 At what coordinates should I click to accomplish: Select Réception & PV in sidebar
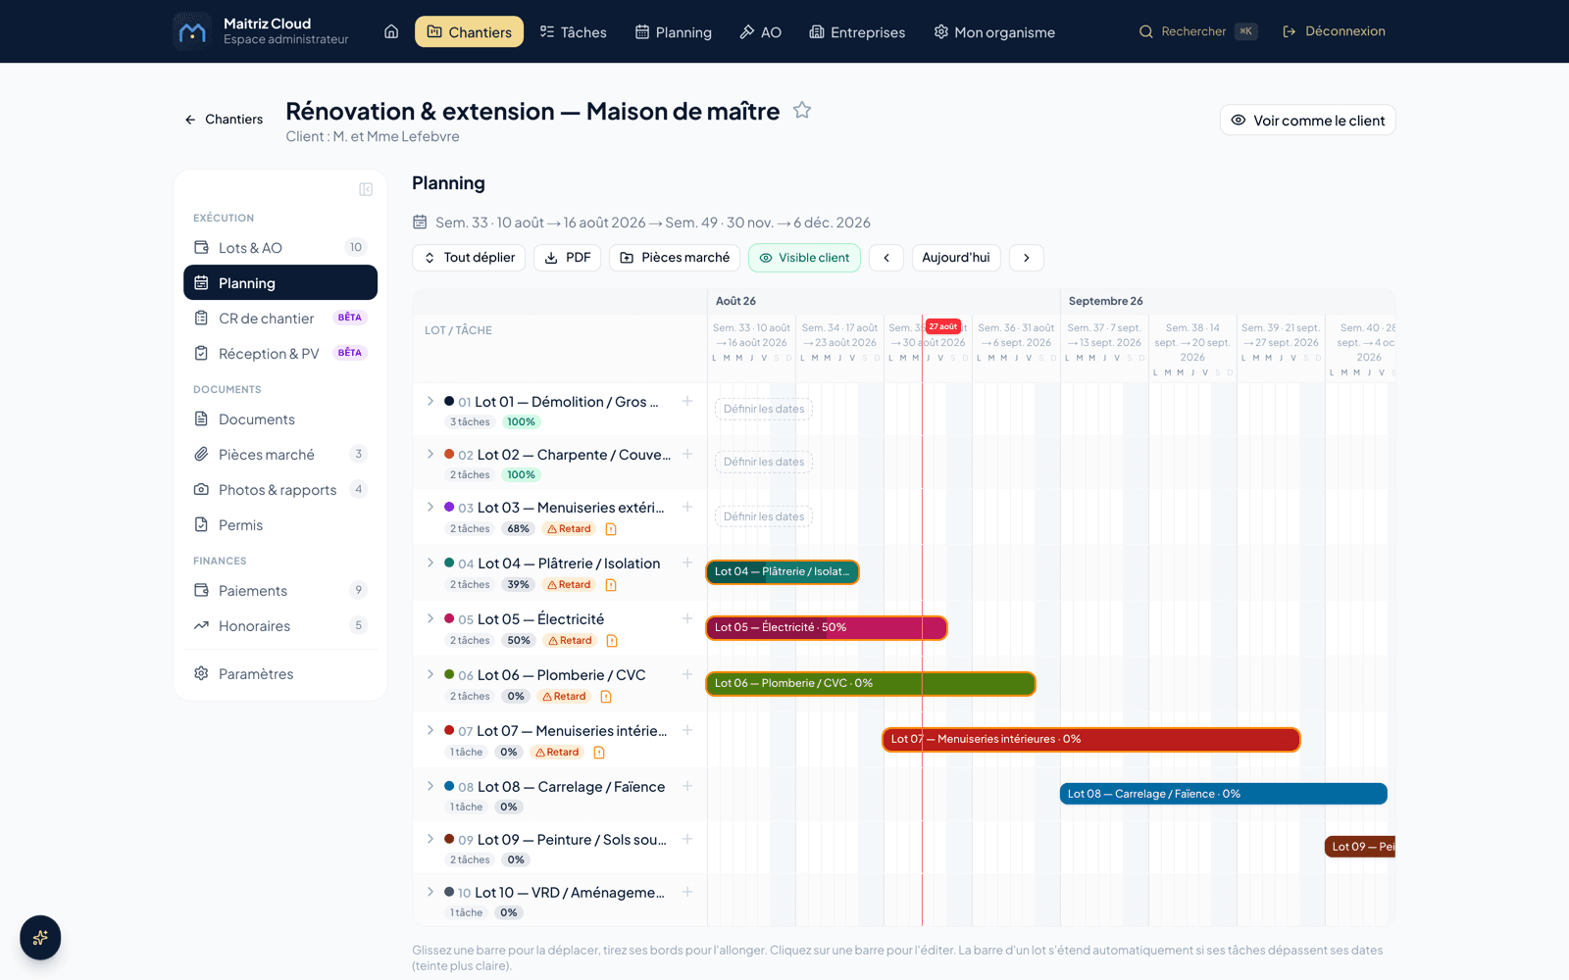coord(280,354)
